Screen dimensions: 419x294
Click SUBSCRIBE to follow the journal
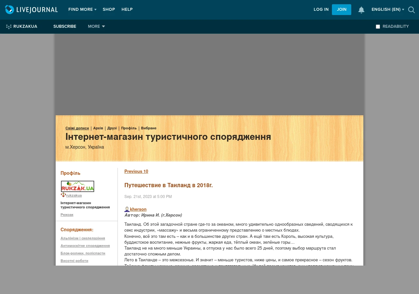tap(65, 26)
